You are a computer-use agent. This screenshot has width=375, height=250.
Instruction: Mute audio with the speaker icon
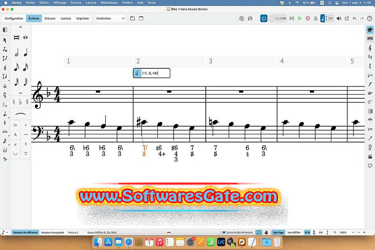339,18
